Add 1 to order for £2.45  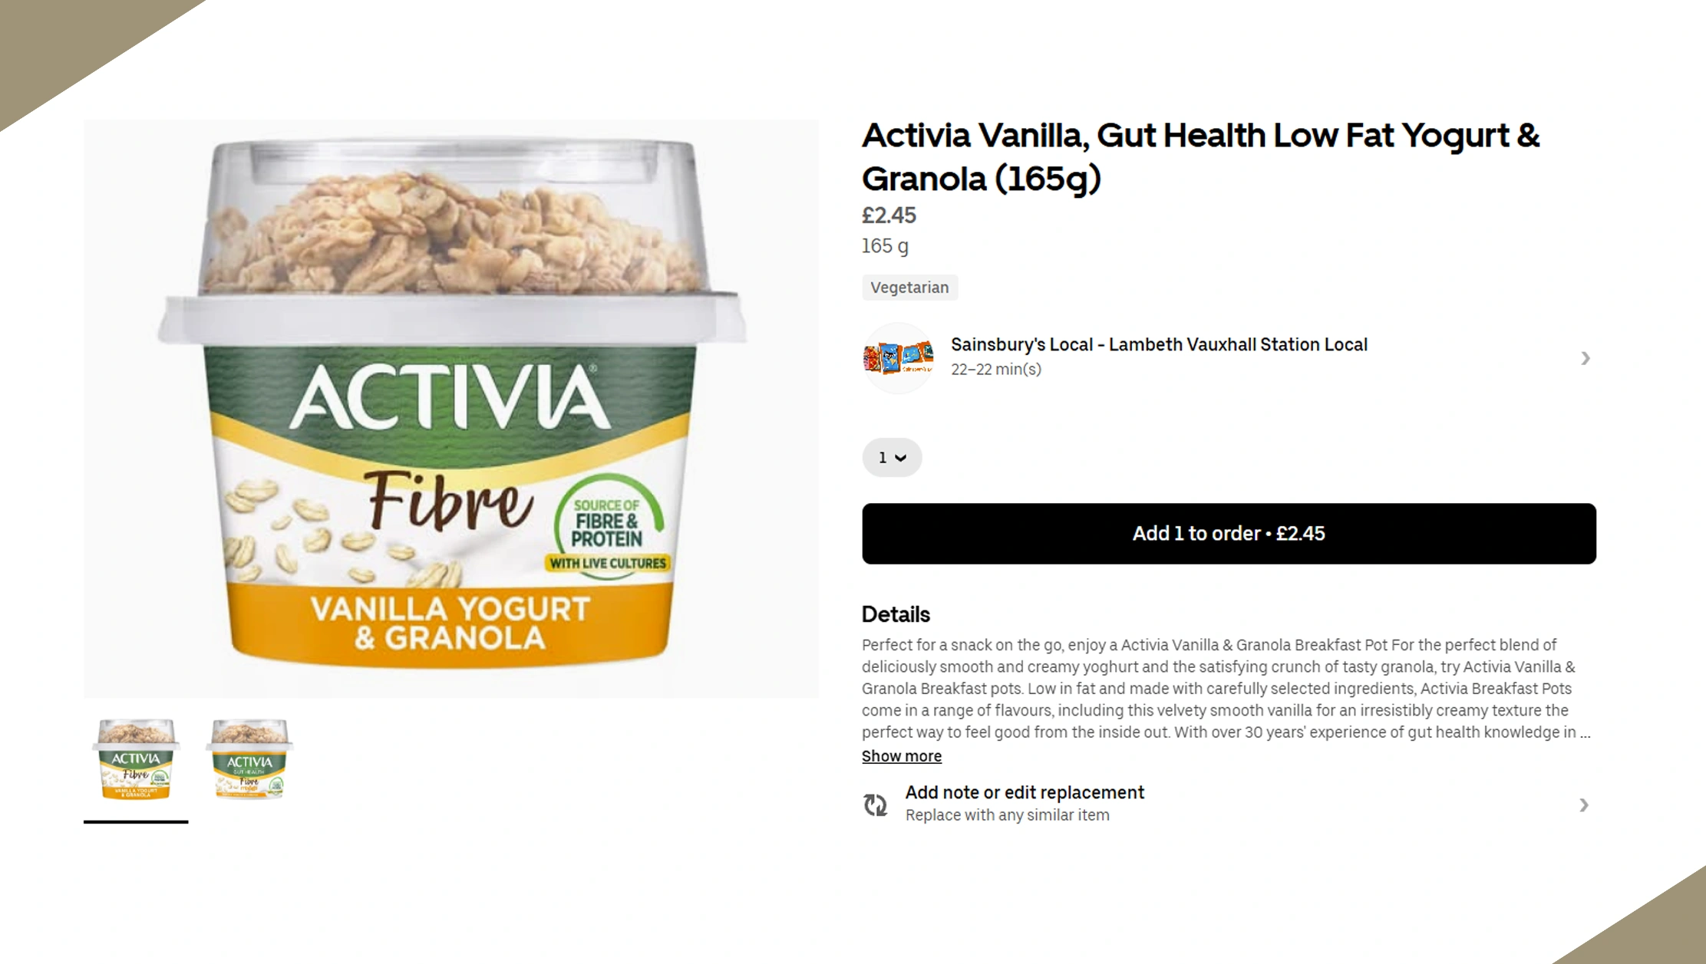(1229, 534)
